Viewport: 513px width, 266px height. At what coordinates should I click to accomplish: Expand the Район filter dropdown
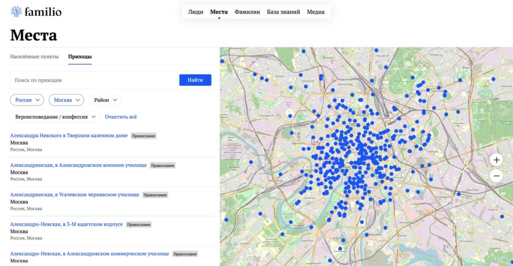105,100
